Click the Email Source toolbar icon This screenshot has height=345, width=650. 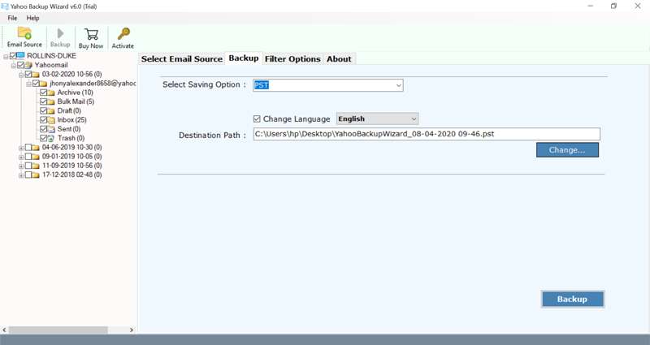coord(24,33)
